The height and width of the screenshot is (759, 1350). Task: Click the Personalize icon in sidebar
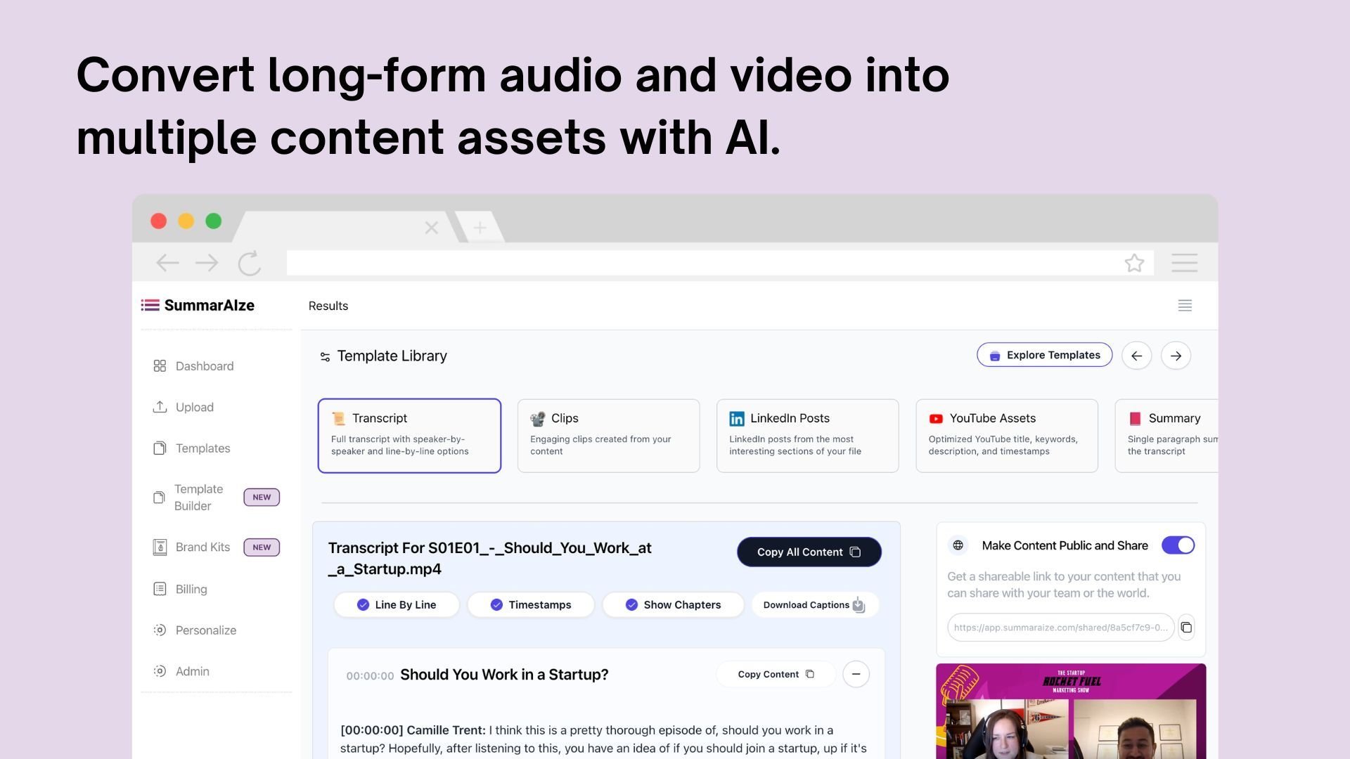tap(160, 629)
